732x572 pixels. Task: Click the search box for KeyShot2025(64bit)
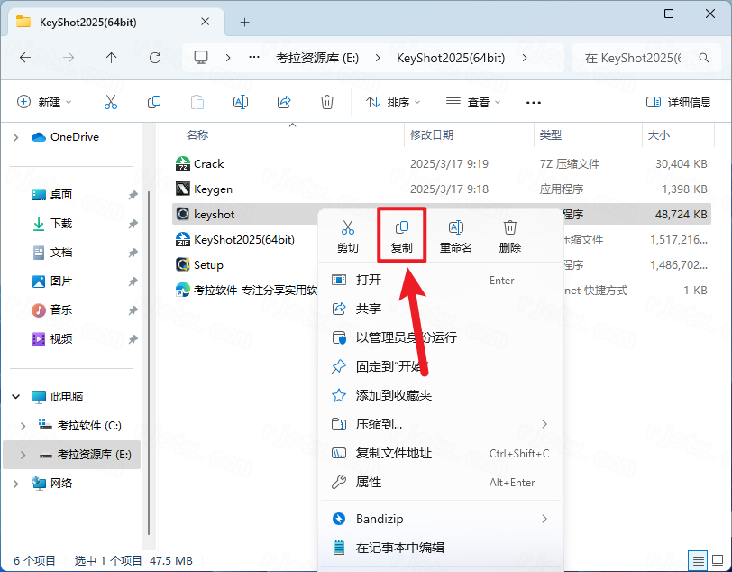tap(651, 57)
